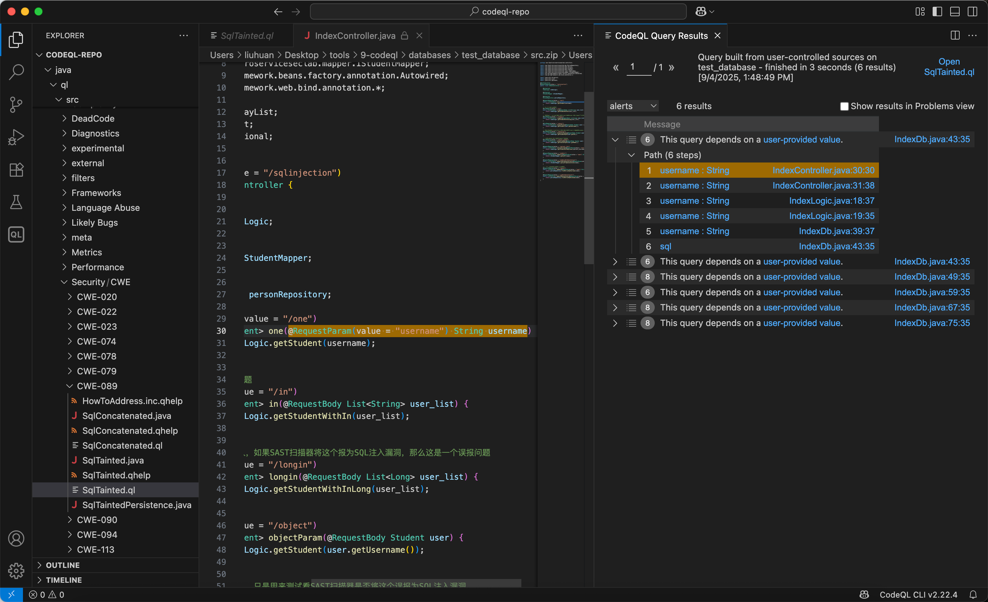Split the CodeQL results editor right
Screen dimensions: 988x602
coord(955,35)
